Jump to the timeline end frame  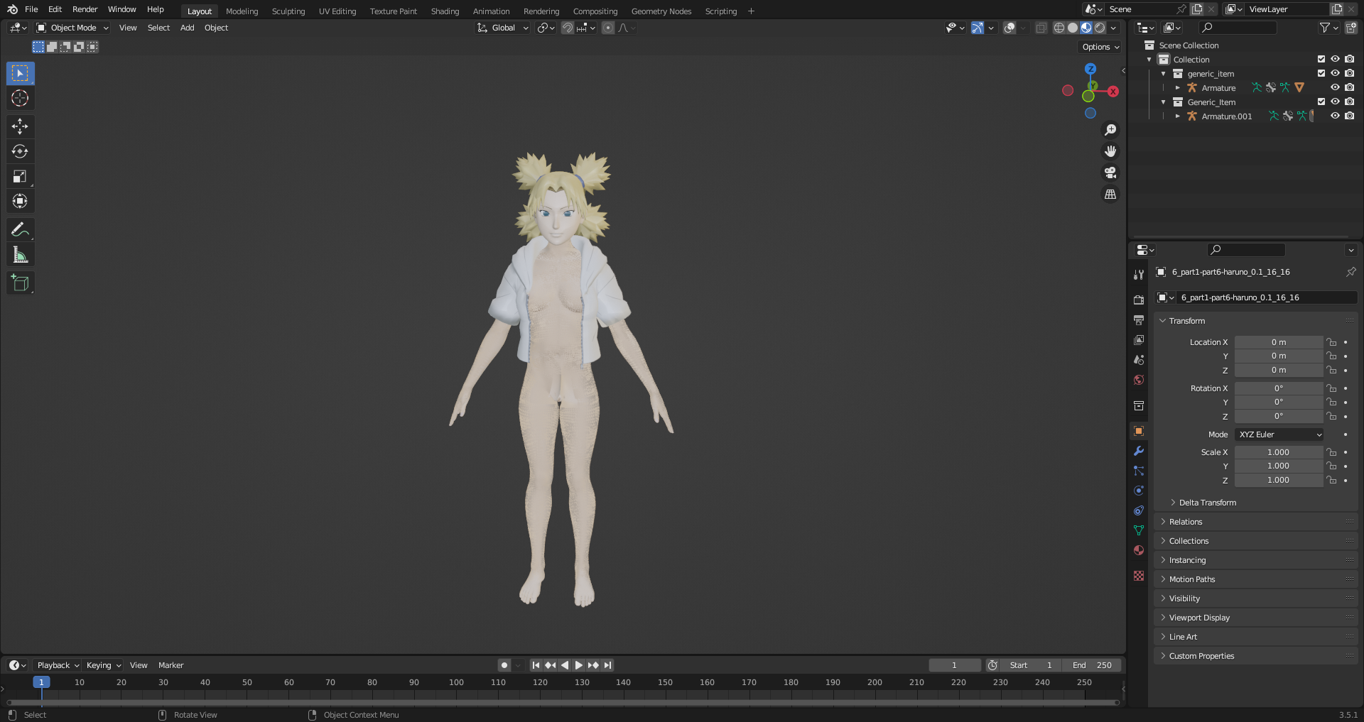[x=607, y=665]
